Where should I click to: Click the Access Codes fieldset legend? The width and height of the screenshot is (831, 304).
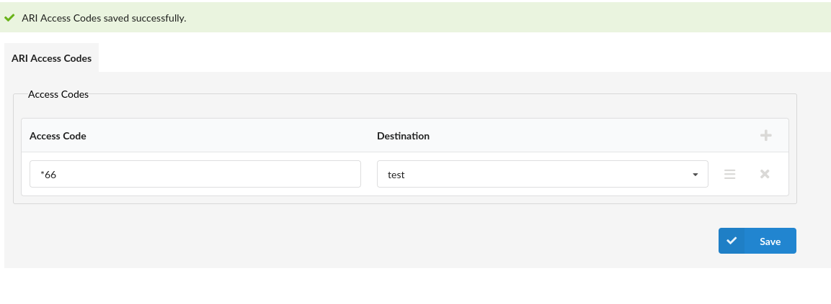[58, 94]
